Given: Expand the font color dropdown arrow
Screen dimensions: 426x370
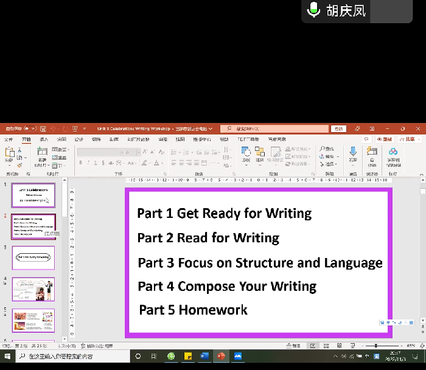Looking at the screenshot, I should [162, 163].
